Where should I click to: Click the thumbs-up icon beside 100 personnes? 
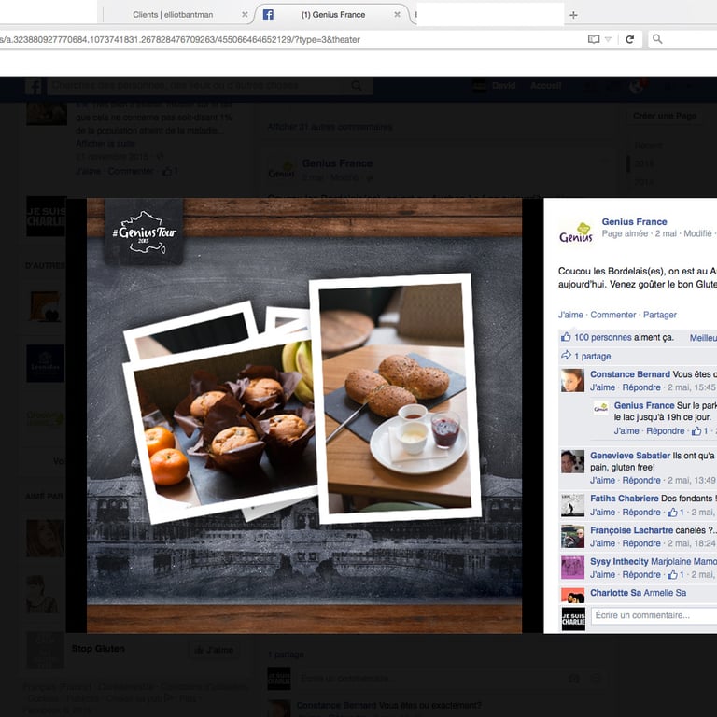pos(566,337)
